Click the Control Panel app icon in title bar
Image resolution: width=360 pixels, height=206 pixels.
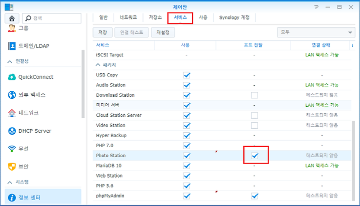coord(9,7)
